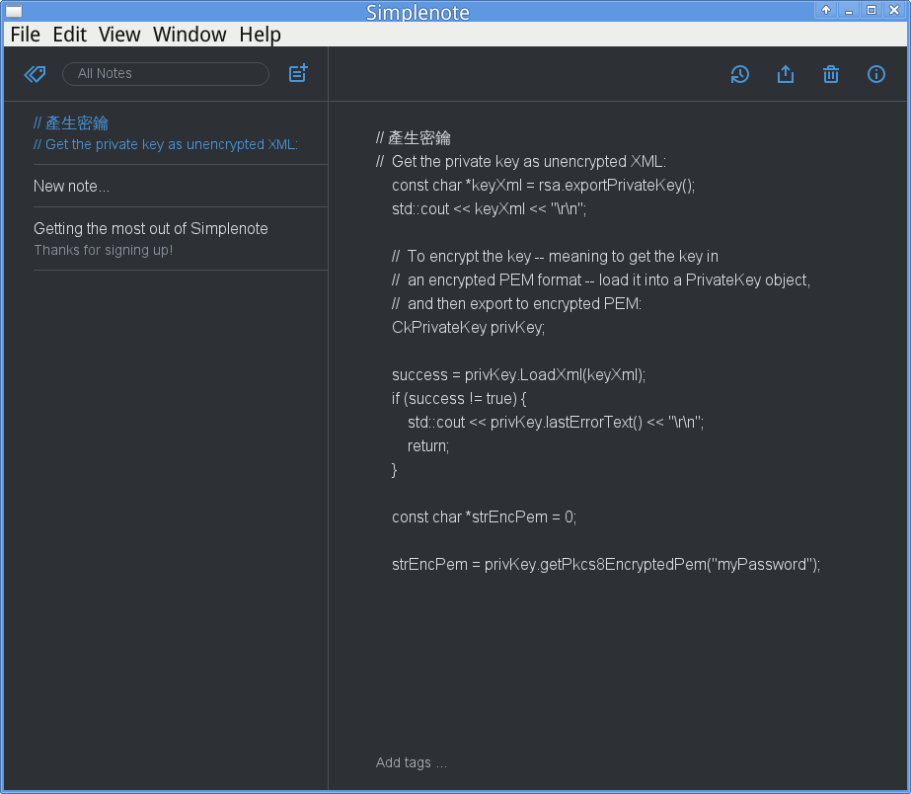Screen dimensions: 911x794
Task: Click the All Notes search field
Action: (x=166, y=74)
